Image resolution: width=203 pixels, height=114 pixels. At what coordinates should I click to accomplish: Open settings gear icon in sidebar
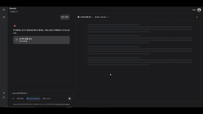(4, 97)
